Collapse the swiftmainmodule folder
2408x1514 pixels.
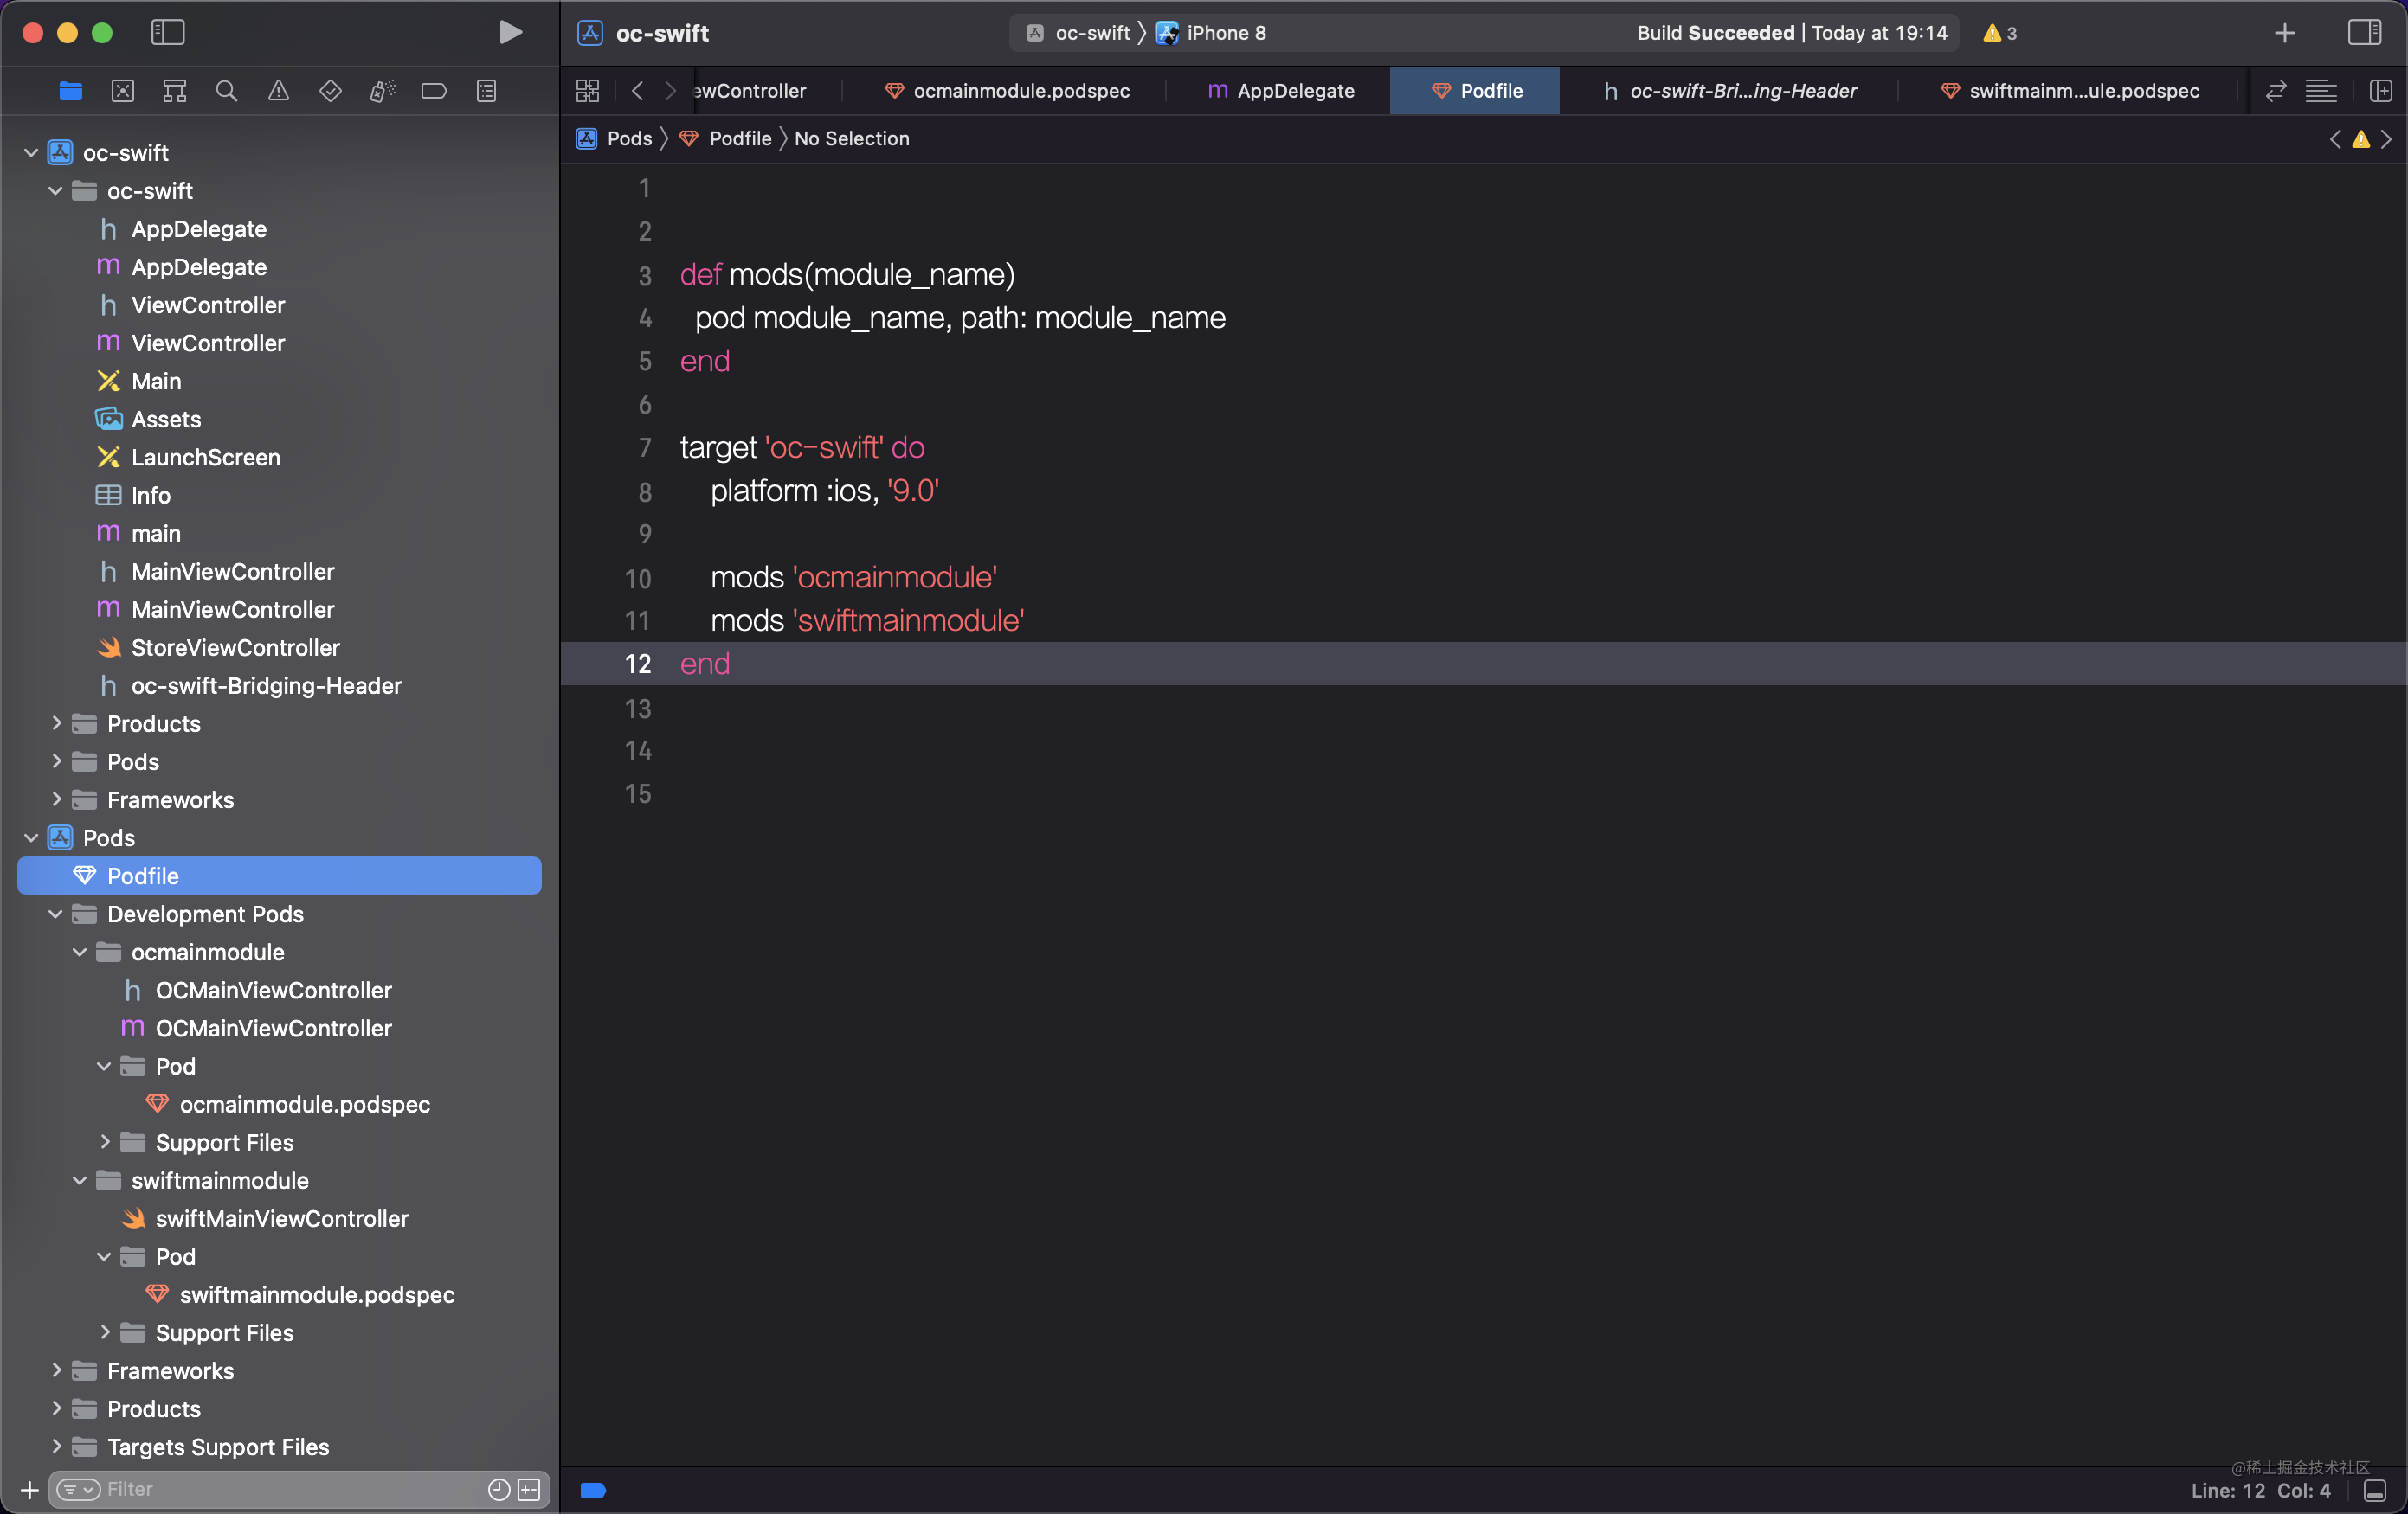point(79,1180)
